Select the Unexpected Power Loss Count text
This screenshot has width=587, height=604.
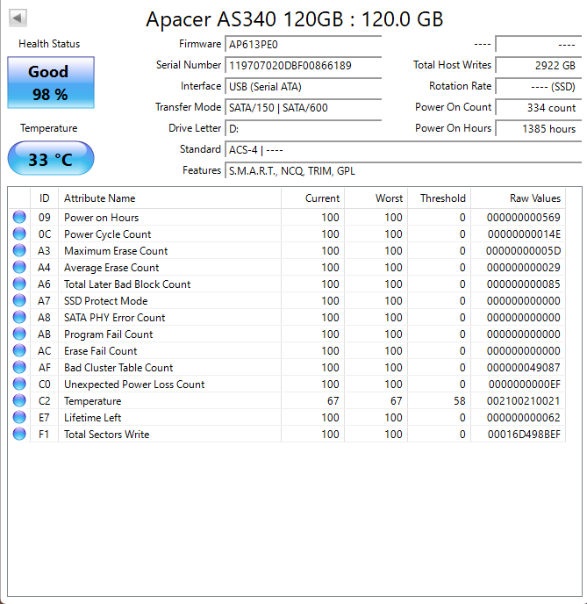[134, 385]
